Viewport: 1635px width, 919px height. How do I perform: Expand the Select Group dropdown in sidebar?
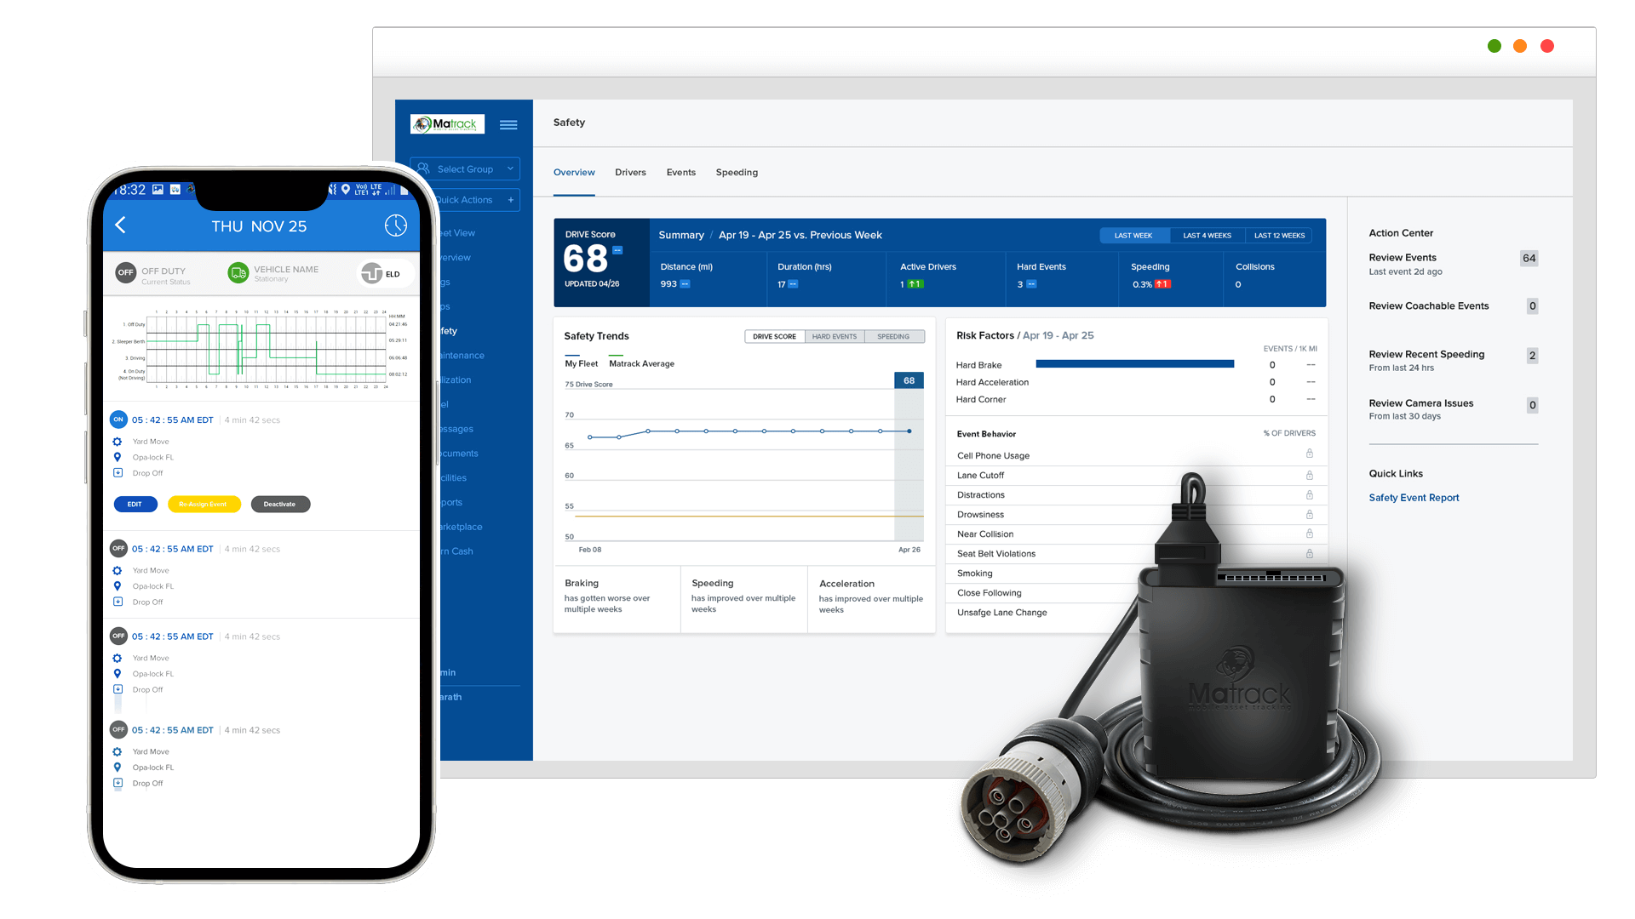coord(466,169)
